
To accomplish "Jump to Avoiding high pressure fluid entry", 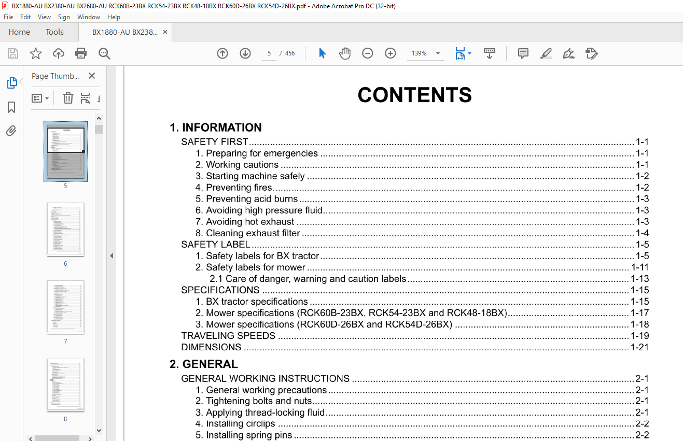I will 422,210.
